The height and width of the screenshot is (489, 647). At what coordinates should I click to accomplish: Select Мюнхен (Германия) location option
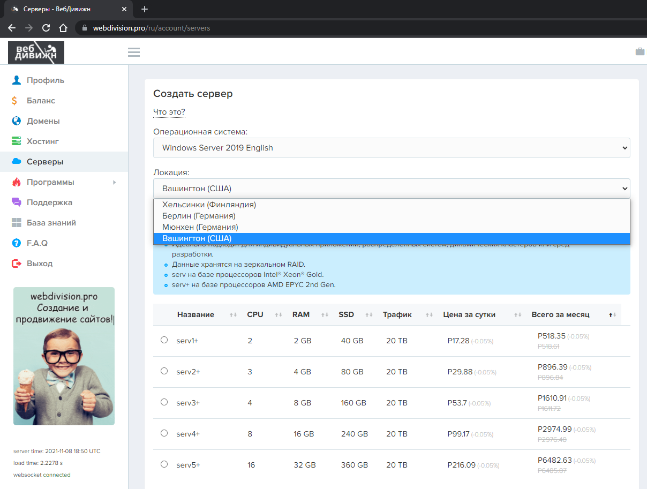(x=200, y=227)
